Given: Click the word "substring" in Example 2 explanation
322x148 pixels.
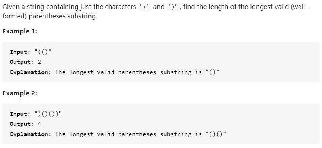Looking at the screenshot, I should (176, 134).
